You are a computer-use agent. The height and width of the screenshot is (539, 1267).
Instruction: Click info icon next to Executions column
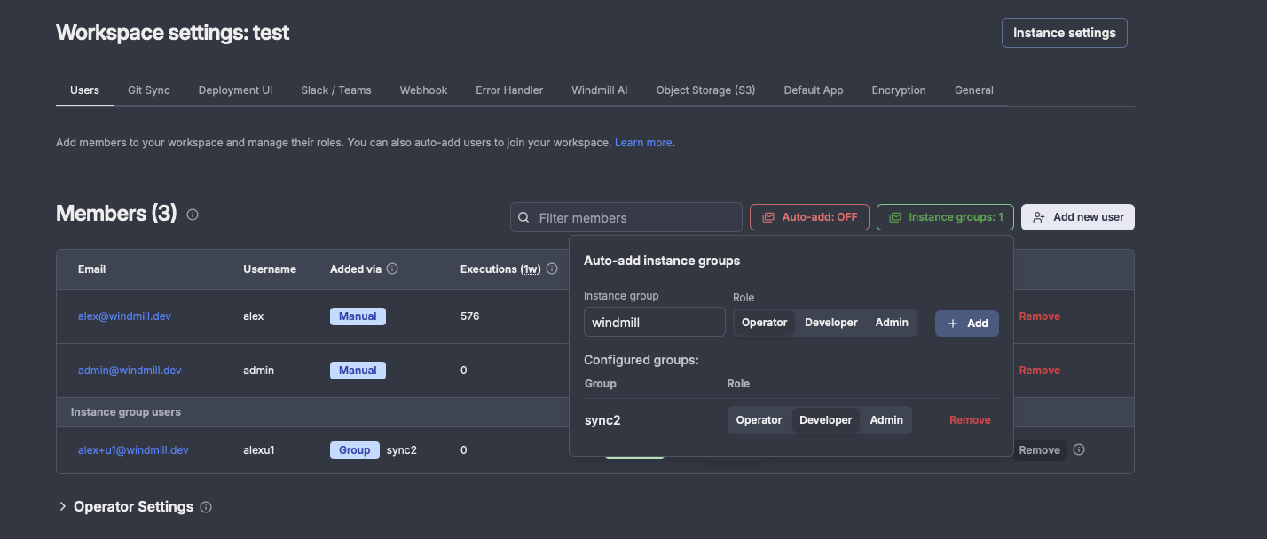pyautogui.click(x=552, y=269)
